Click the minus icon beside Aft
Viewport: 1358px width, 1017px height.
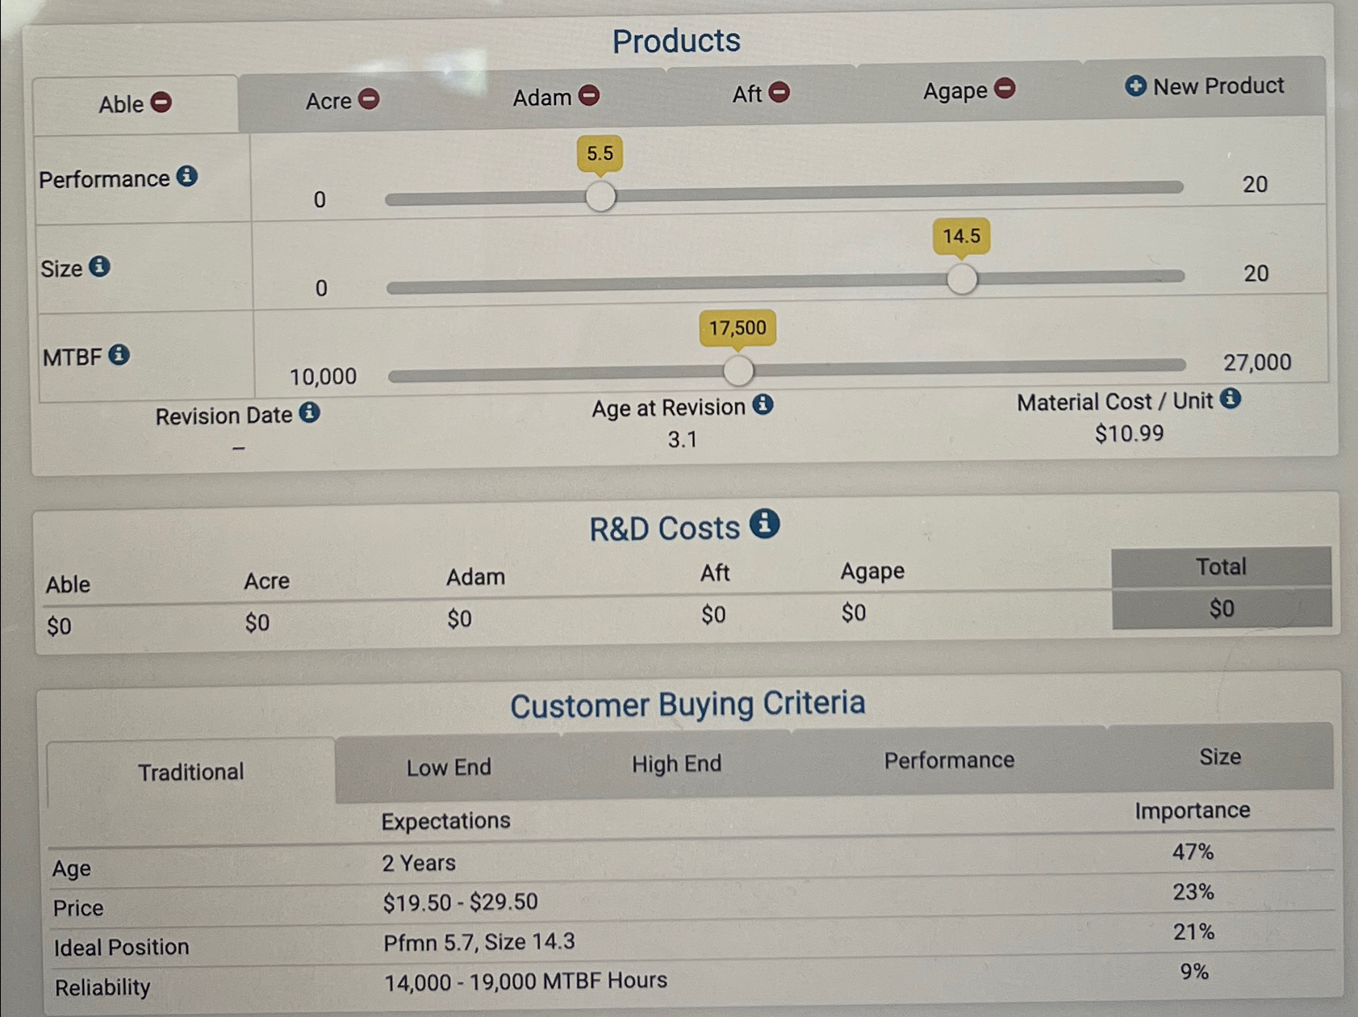point(779,93)
